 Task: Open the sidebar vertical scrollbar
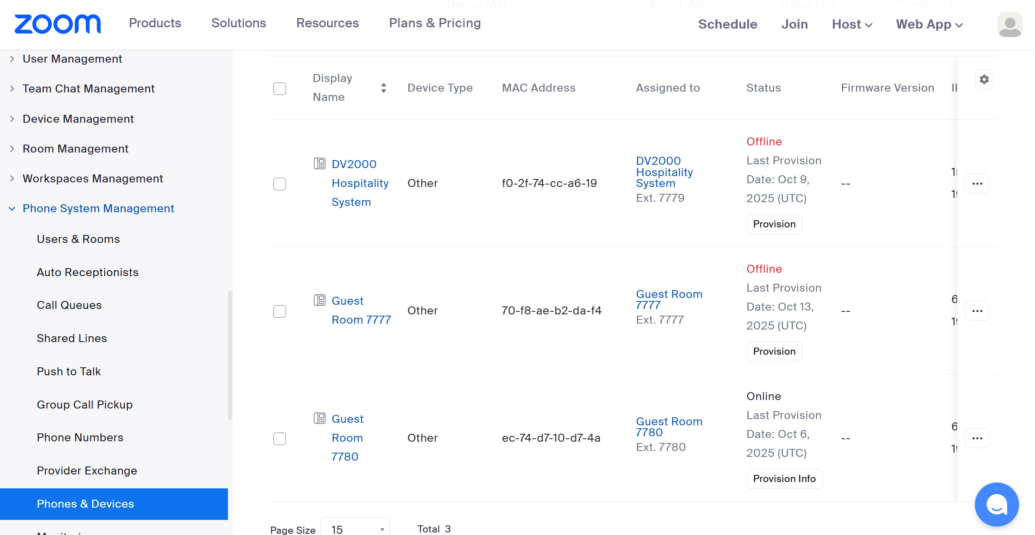[x=230, y=355]
